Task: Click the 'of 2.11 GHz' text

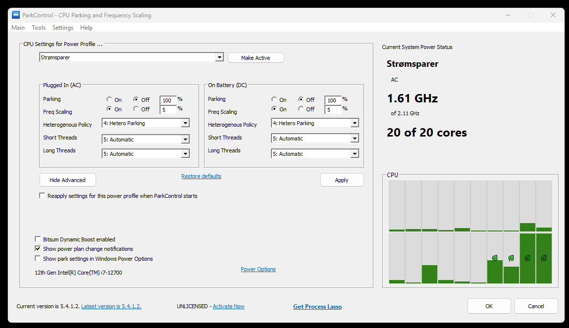Action: (405, 113)
